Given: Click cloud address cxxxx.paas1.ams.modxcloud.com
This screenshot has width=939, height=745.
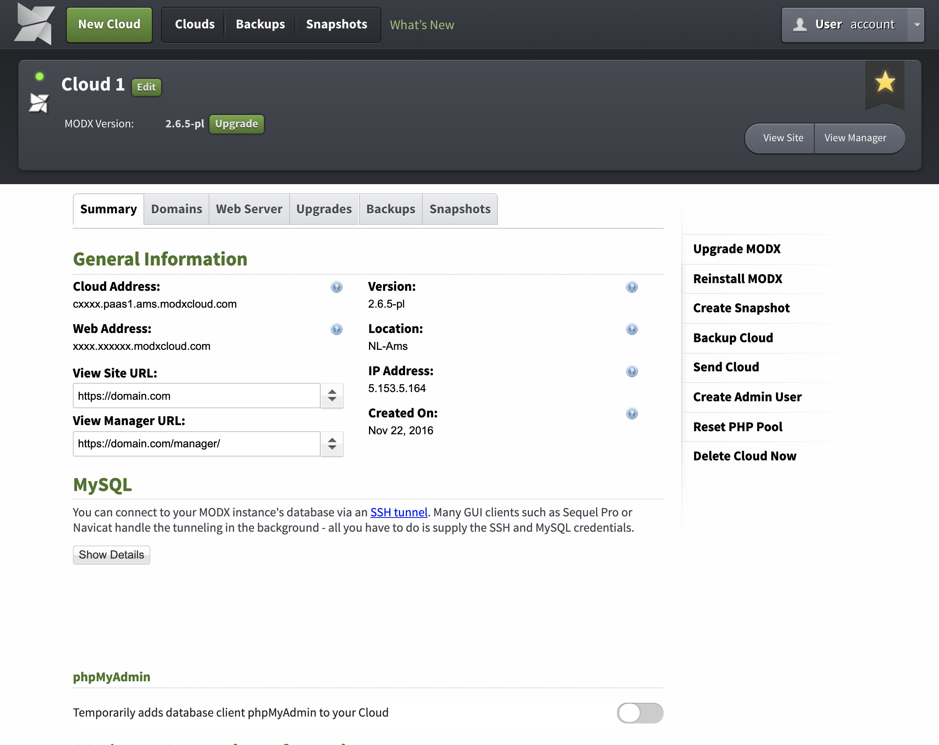Looking at the screenshot, I should (155, 304).
